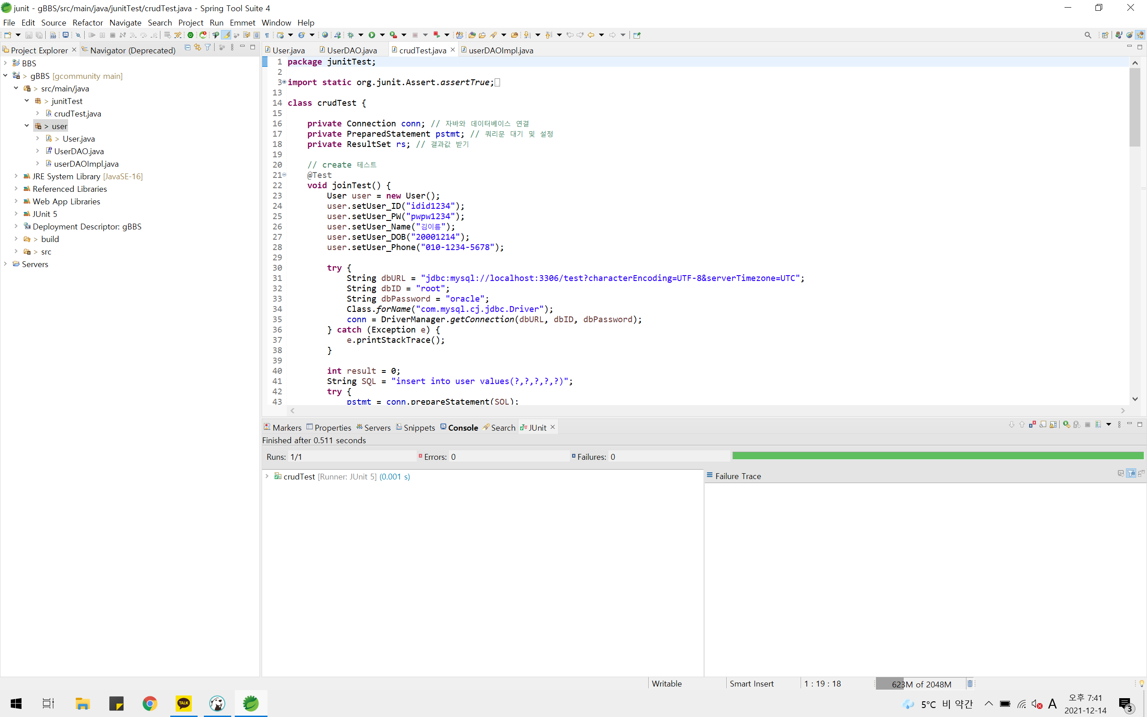Open the Test Run History icon
This screenshot has height=717, width=1147.
click(1098, 424)
